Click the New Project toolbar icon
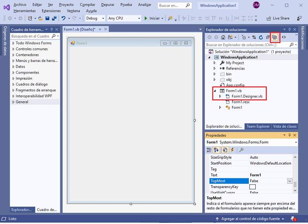The image size is (308, 224). [30, 18]
